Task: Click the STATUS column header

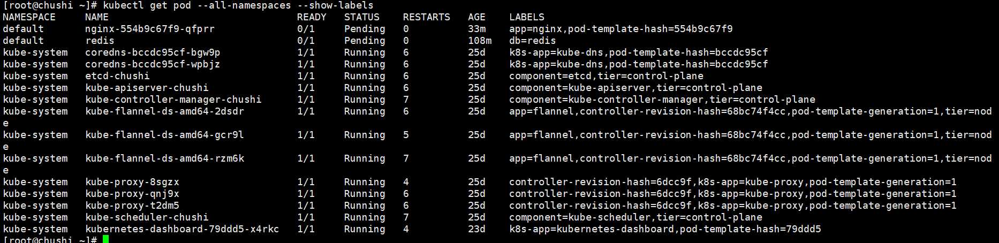Action: (x=361, y=17)
